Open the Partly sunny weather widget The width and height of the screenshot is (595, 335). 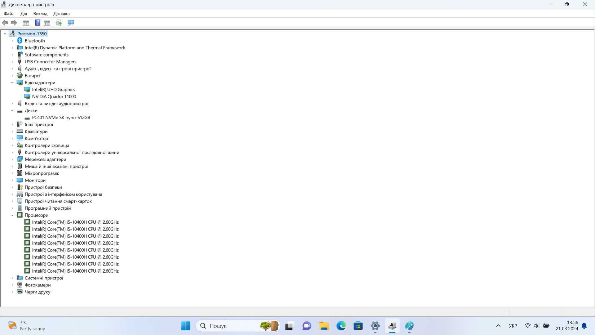pyautogui.click(x=26, y=326)
